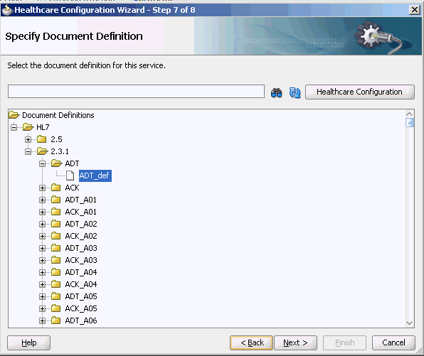Select the ADT_def document file icon
Viewport: 424px width, 356px height.
coord(70,176)
